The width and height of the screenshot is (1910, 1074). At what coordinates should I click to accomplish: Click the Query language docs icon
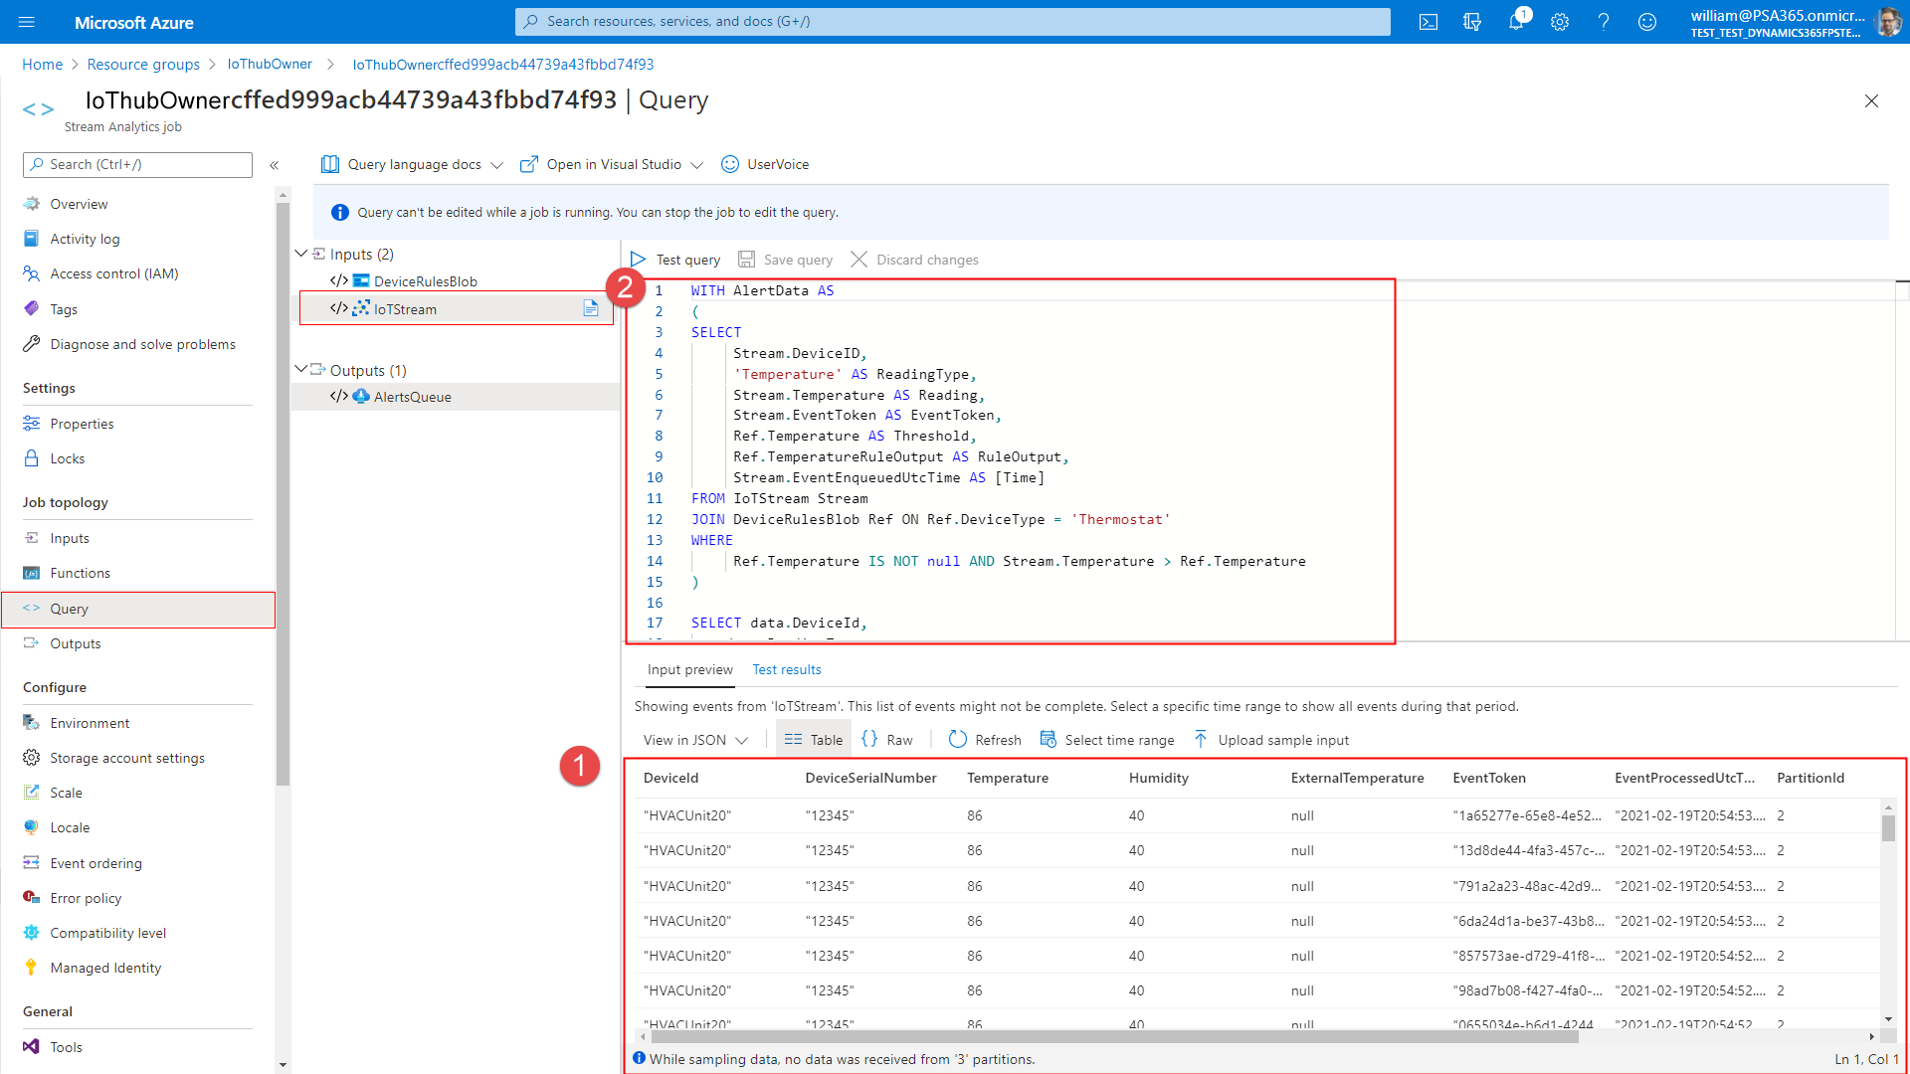pos(330,163)
